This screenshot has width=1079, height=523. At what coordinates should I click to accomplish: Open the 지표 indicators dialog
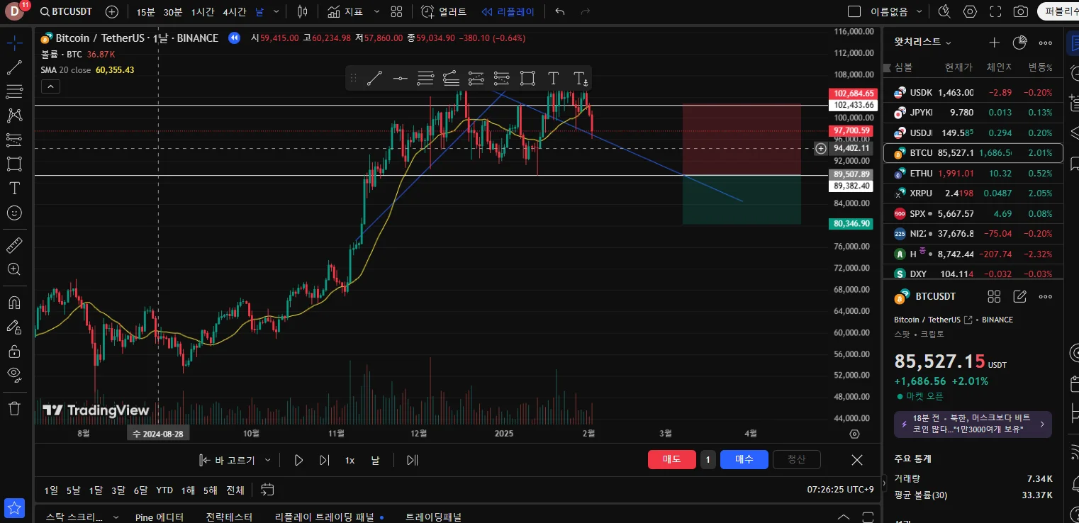point(345,12)
